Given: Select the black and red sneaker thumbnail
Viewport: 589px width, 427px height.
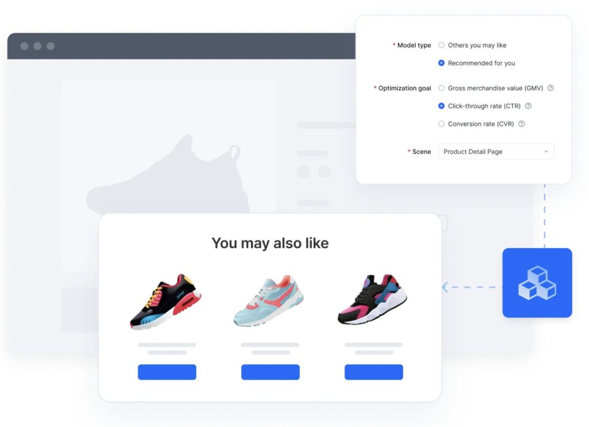Looking at the screenshot, I should point(166,302).
